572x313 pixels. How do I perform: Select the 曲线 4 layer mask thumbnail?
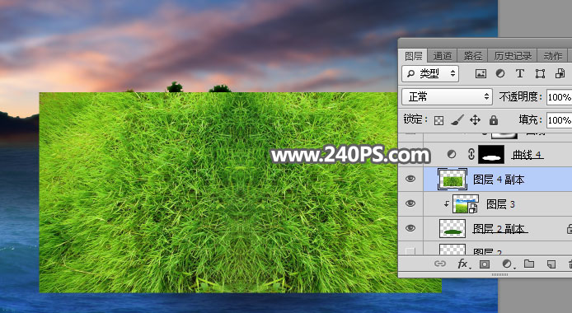click(491, 155)
